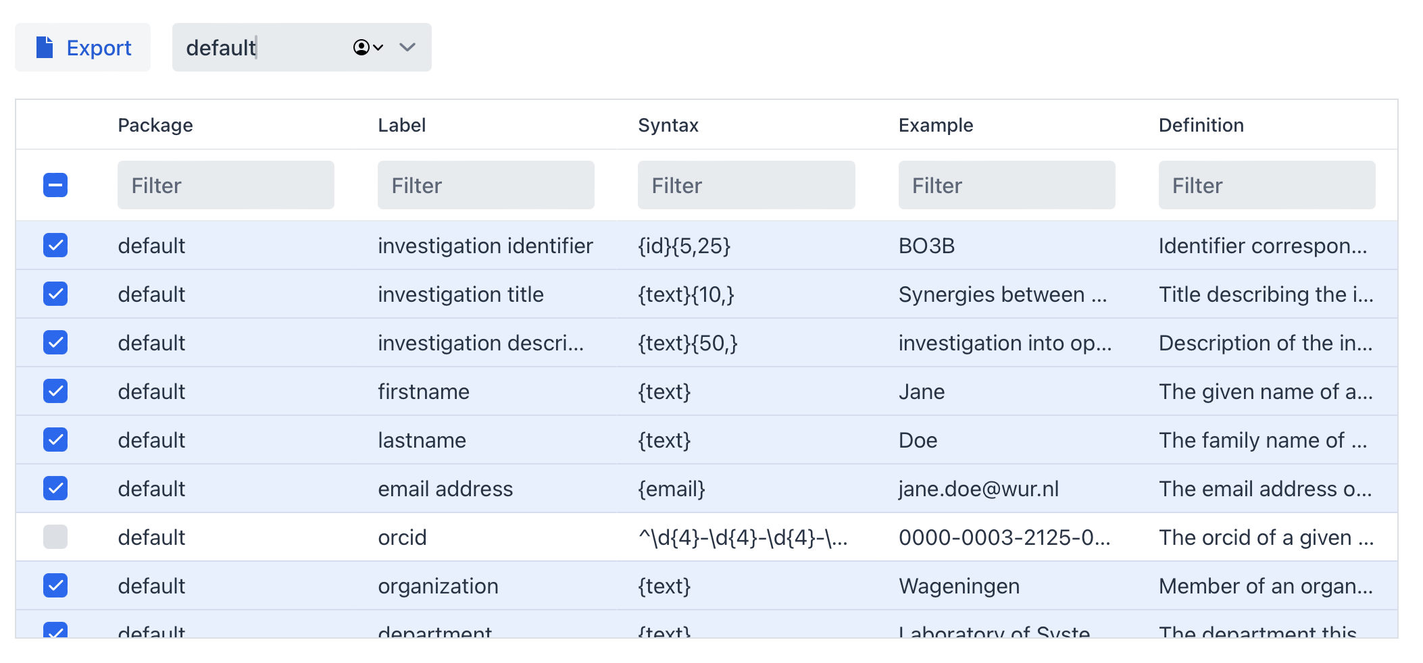
Task: Click the 'Description of the in...' definition cell
Action: click(x=1266, y=343)
